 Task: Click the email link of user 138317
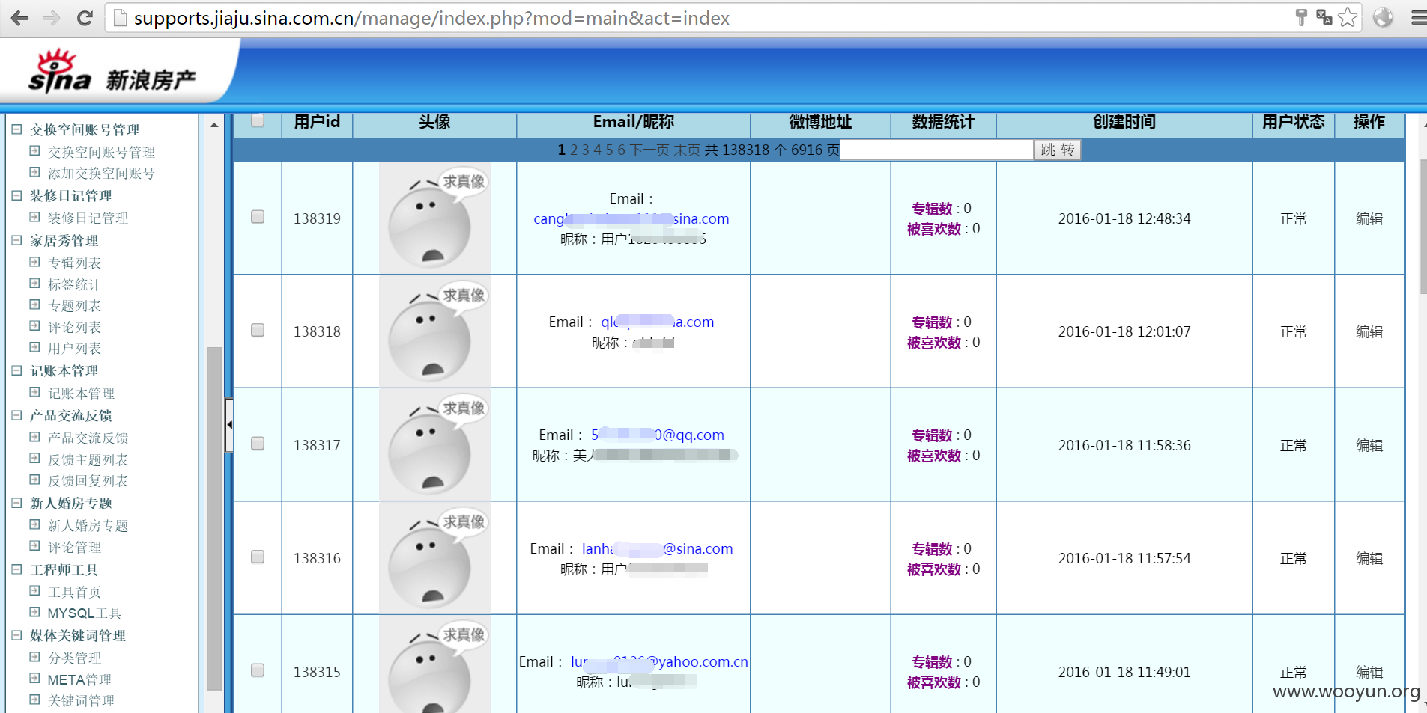[658, 435]
